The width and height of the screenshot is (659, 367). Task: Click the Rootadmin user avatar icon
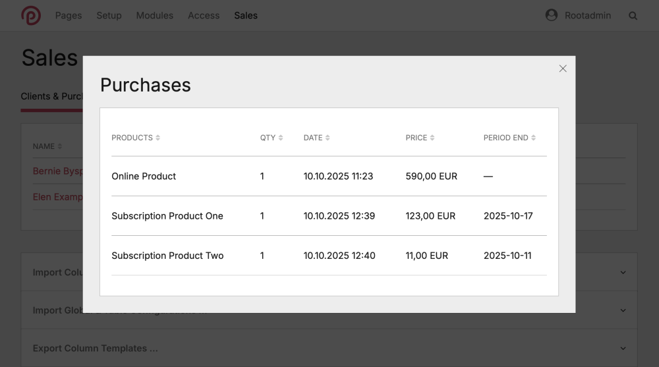(552, 15)
